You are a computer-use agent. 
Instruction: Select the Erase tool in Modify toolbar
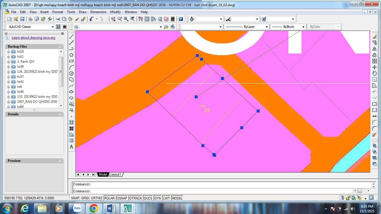374,37
